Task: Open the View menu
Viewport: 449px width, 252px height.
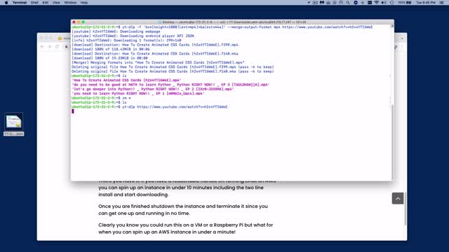Action: tap(56, 3)
